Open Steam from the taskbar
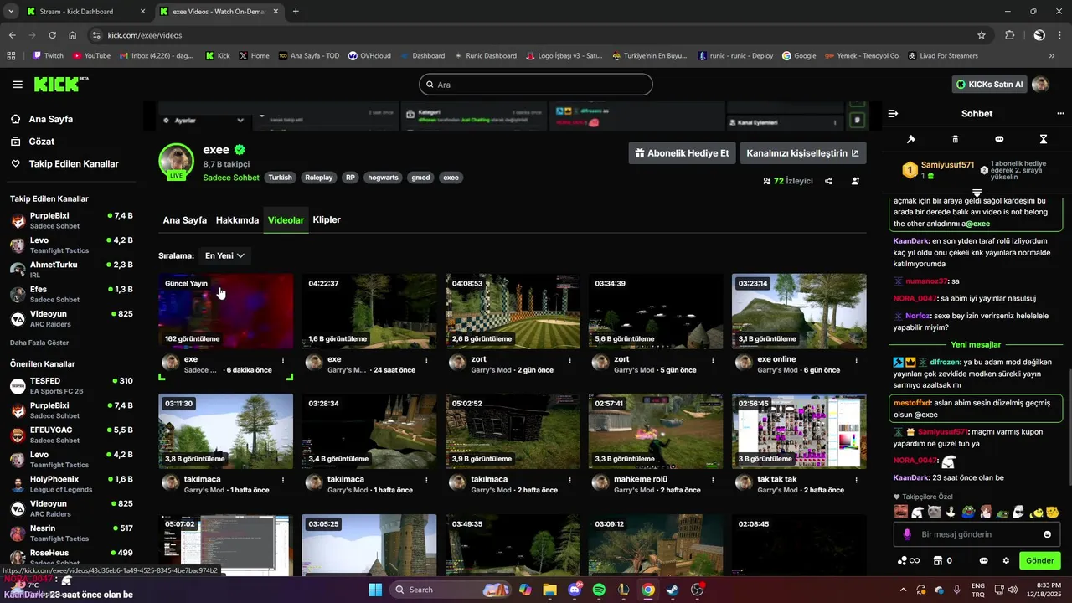The image size is (1072, 603). [673, 590]
